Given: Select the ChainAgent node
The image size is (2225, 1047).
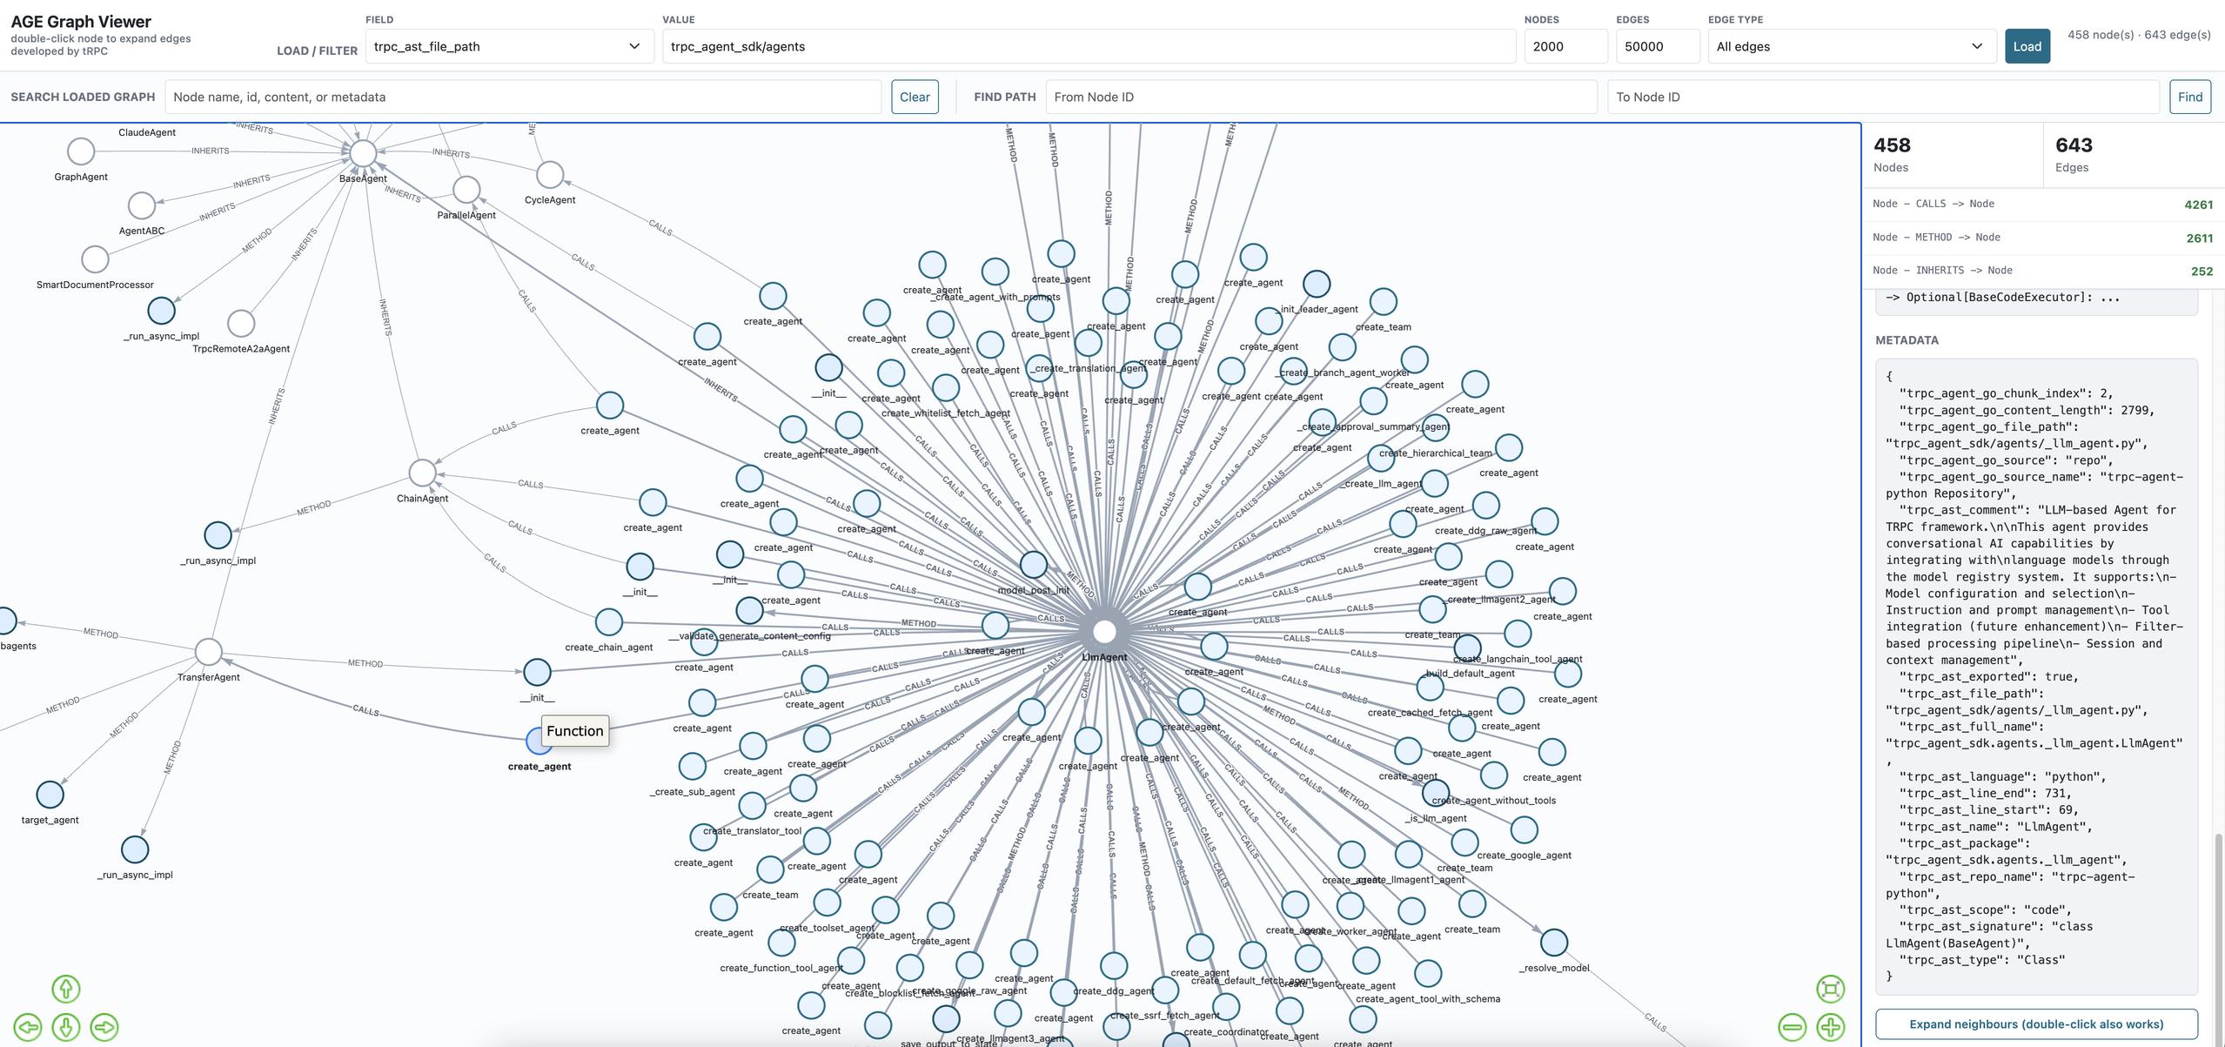Looking at the screenshot, I should pyautogui.click(x=422, y=473).
